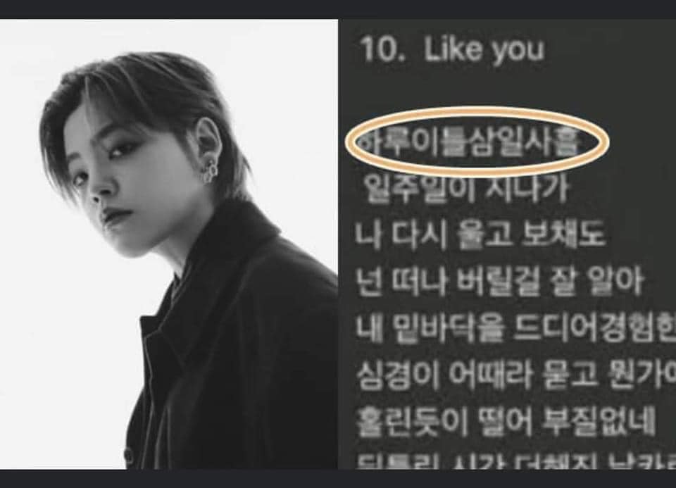Select the "10. Like you" track title
This screenshot has width=676, height=488.
[x=452, y=49]
